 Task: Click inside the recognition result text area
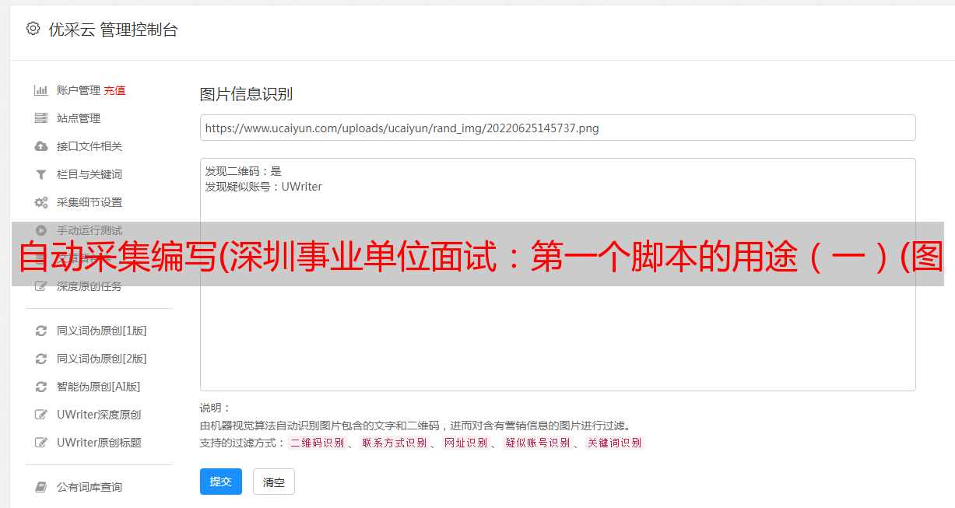click(557, 275)
